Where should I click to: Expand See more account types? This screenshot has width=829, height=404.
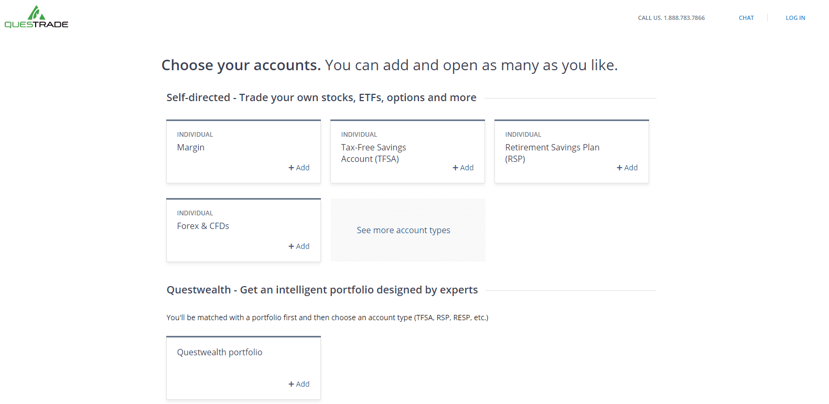(x=403, y=230)
